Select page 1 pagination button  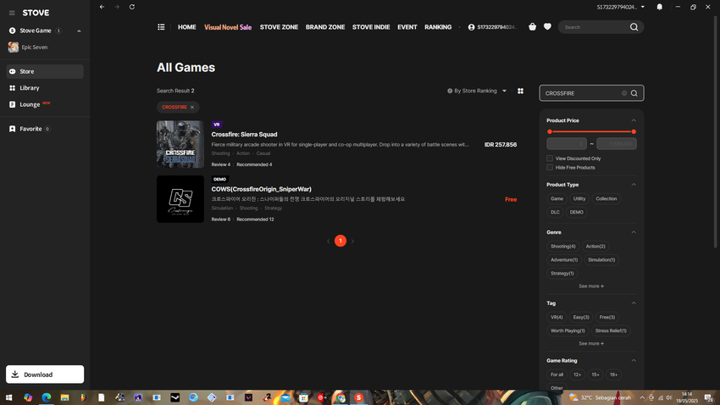341,241
